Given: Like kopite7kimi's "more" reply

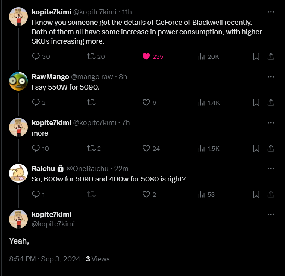Looking at the screenshot, I should click(147, 148).
